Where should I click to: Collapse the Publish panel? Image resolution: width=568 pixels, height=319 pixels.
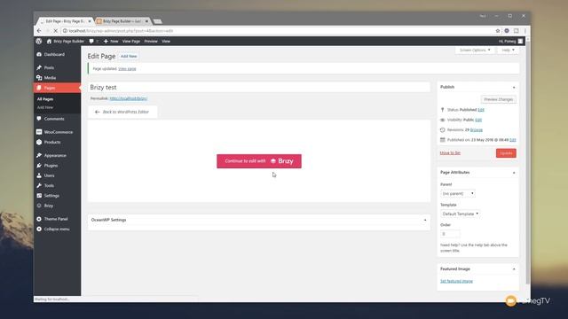(x=514, y=87)
